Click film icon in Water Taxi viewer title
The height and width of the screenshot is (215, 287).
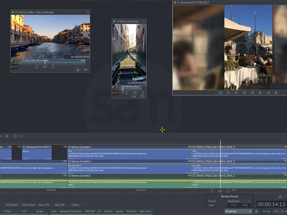(x=13, y=12)
